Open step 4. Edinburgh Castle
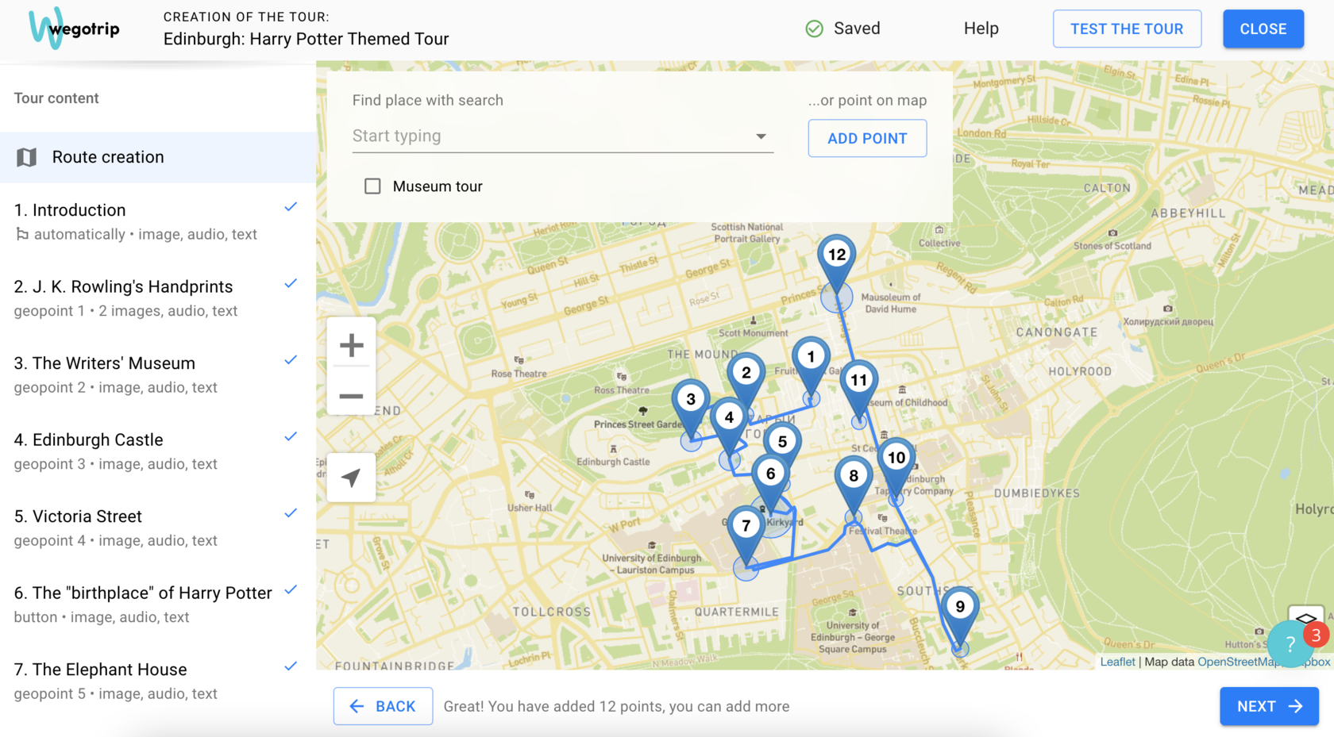Image resolution: width=1334 pixels, height=737 pixels. [158, 451]
